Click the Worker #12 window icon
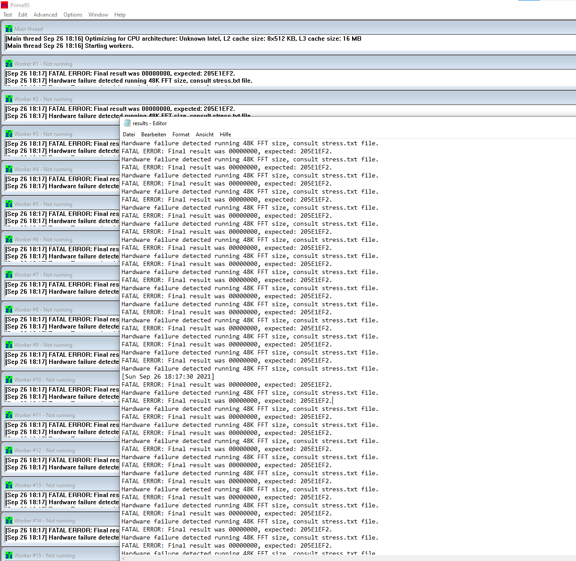This screenshot has width=576, height=561. coord(9,450)
